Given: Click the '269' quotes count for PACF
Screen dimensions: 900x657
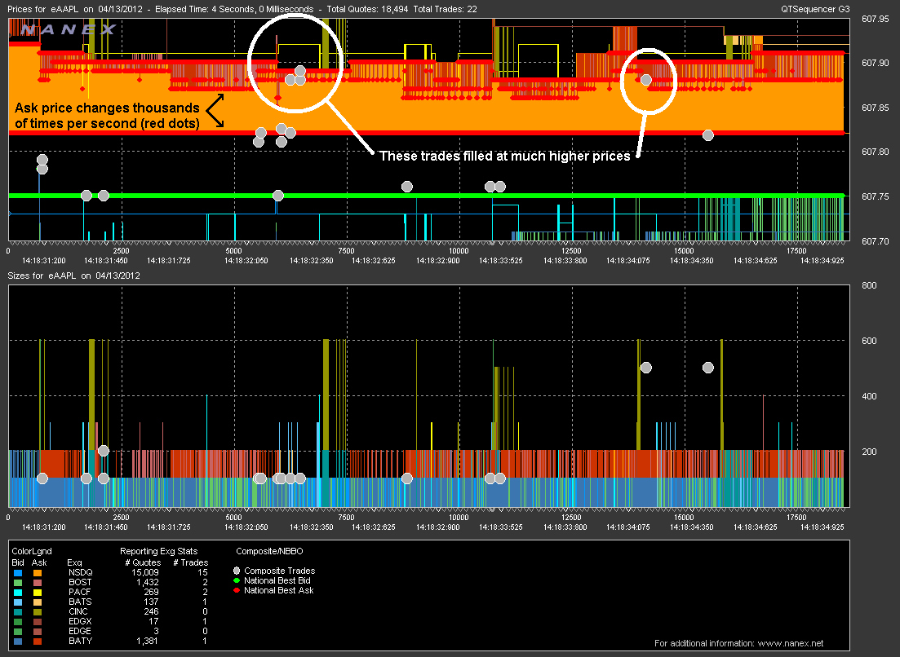Looking at the screenshot, I should (x=151, y=592).
